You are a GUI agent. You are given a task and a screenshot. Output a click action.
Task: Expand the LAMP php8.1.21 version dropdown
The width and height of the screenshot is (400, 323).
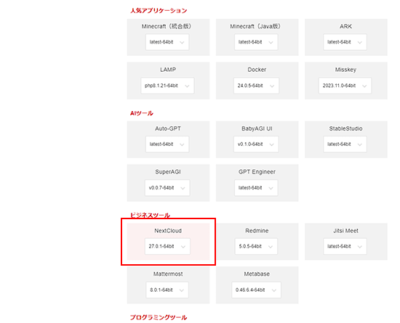[167, 86]
